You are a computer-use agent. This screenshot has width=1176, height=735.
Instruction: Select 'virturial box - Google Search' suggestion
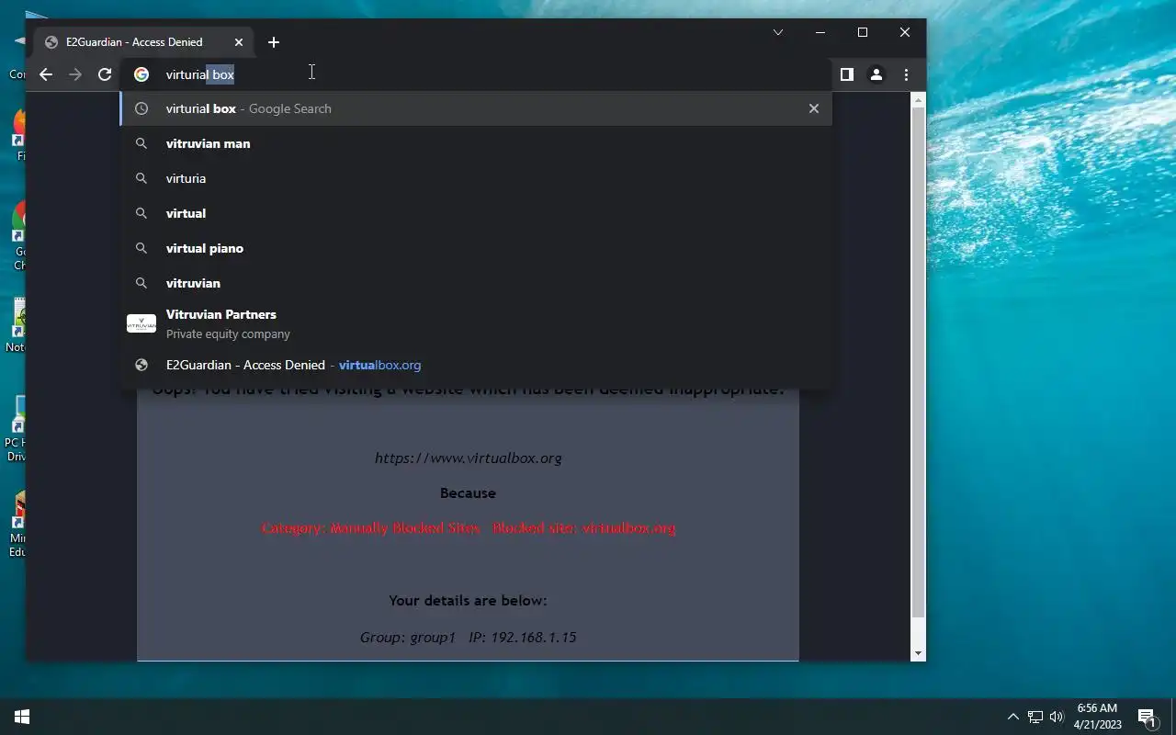477,108
